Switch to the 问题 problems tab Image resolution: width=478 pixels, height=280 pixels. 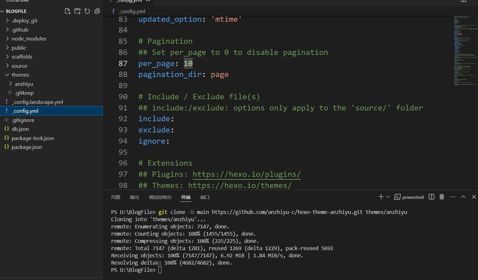click(x=116, y=197)
